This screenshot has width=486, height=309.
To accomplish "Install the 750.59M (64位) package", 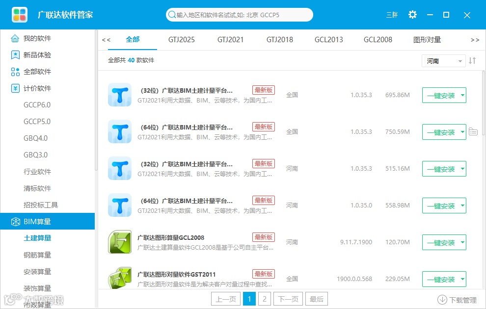I will point(441,132).
